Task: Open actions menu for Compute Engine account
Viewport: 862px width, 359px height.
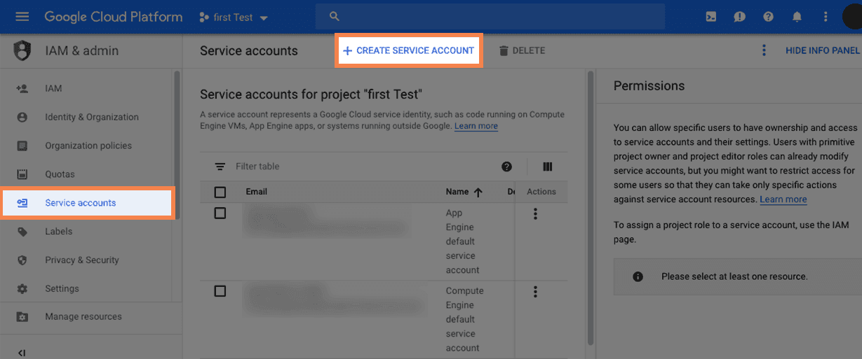Action: click(535, 292)
